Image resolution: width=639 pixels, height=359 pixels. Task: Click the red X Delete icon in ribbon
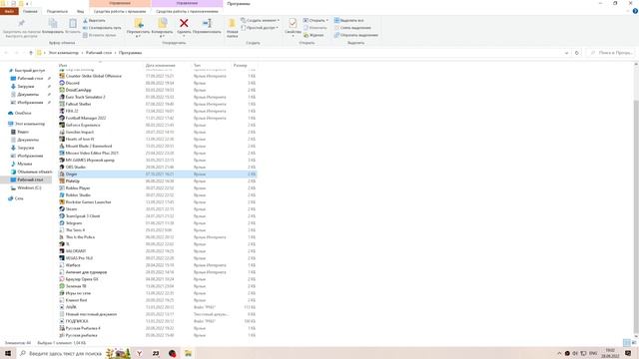[184, 24]
